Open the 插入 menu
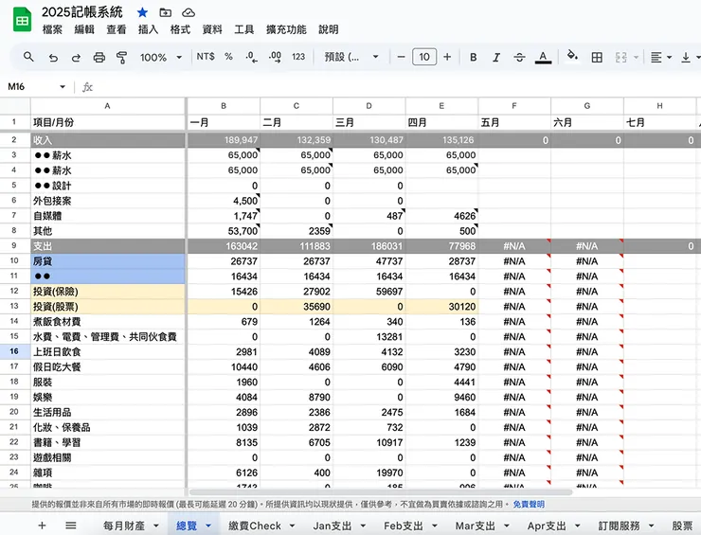Screen dimensions: 701x535 click(148, 29)
